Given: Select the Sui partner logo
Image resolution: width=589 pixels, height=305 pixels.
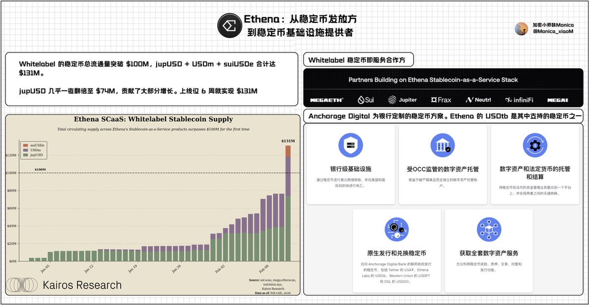Looking at the screenshot, I should (x=366, y=100).
